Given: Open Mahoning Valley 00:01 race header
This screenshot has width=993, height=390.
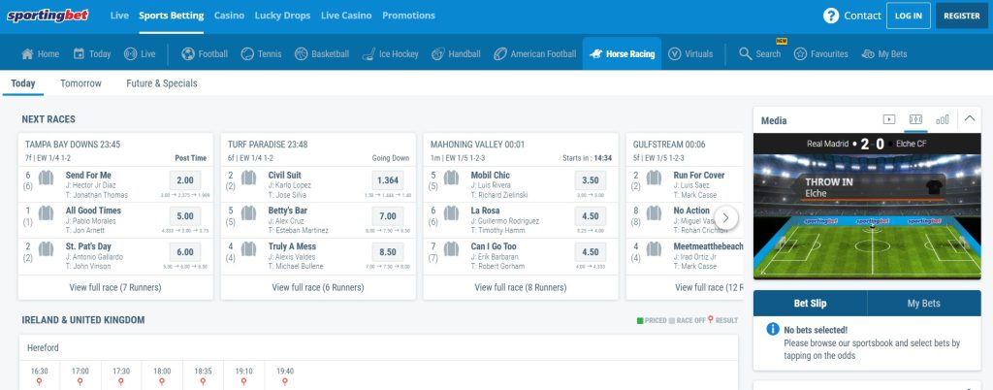Looking at the screenshot, I should click(x=477, y=145).
